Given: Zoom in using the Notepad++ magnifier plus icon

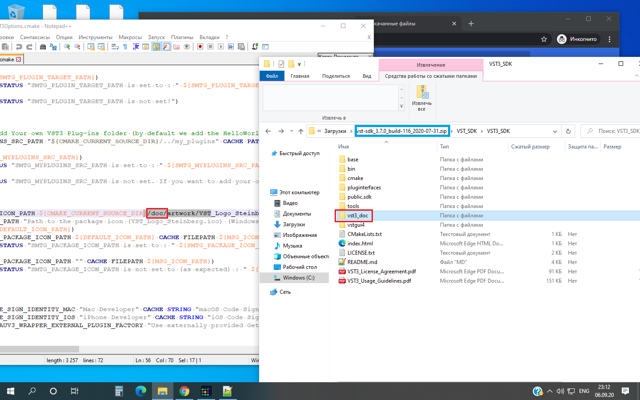Looking at the screenshot, I should (67, 47).
